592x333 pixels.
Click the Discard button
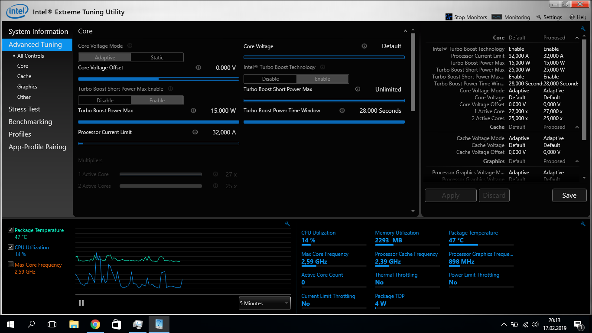point(494,195)
